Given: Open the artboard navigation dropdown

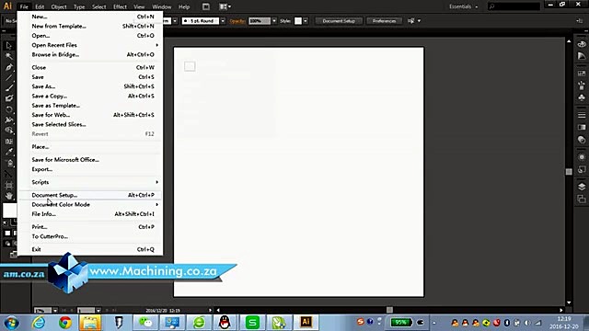Looking at the screenshot, I should tap(98, 311).
